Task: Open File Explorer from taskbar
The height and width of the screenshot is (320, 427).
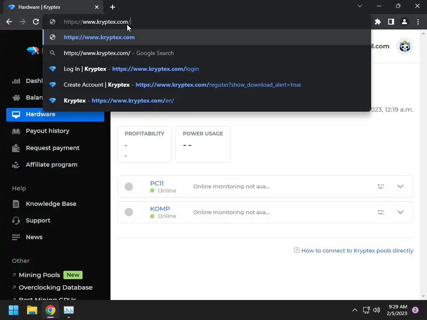Action: (x=32, y=310)
